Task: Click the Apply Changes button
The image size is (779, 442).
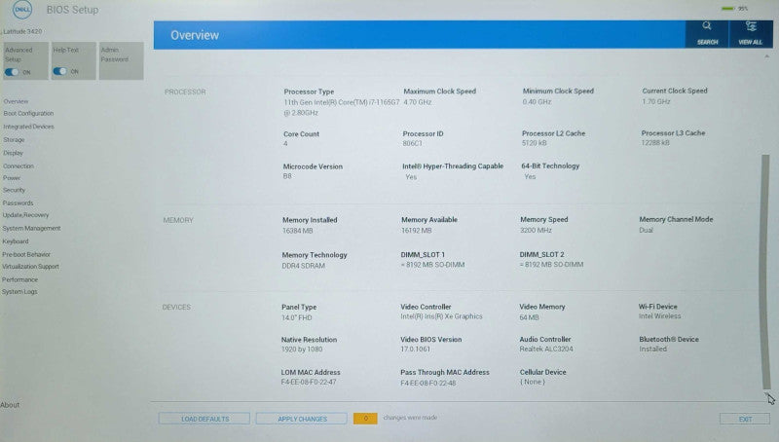Action: [302, 419]
